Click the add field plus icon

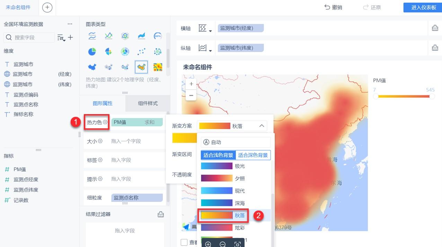(x=70, y=37)
